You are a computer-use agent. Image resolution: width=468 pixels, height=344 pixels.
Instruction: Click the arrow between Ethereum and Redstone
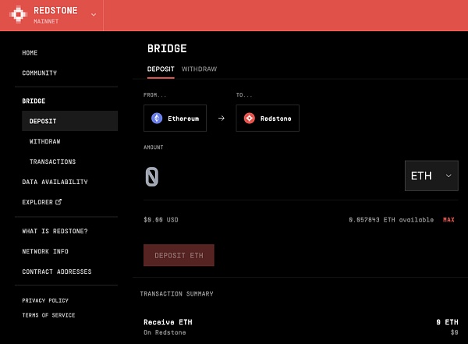[x=221, y=119]
